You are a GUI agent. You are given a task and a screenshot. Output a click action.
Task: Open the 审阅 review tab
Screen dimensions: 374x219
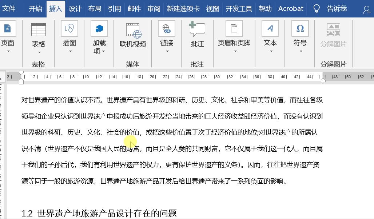pyautogui.click(x=154, y=8)
